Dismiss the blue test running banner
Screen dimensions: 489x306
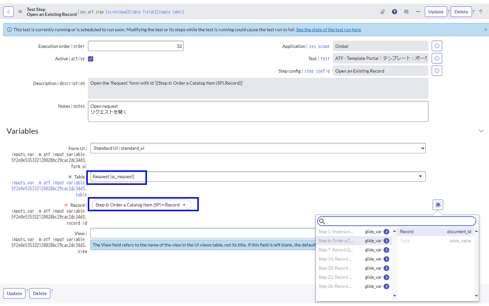485,30
